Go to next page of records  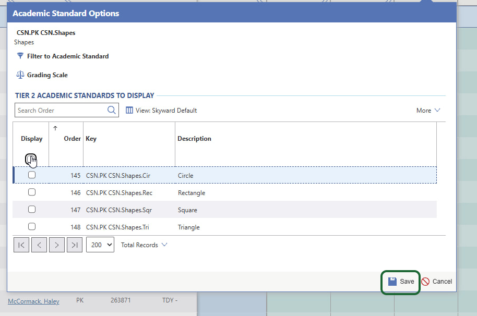(x=56, y=245)
